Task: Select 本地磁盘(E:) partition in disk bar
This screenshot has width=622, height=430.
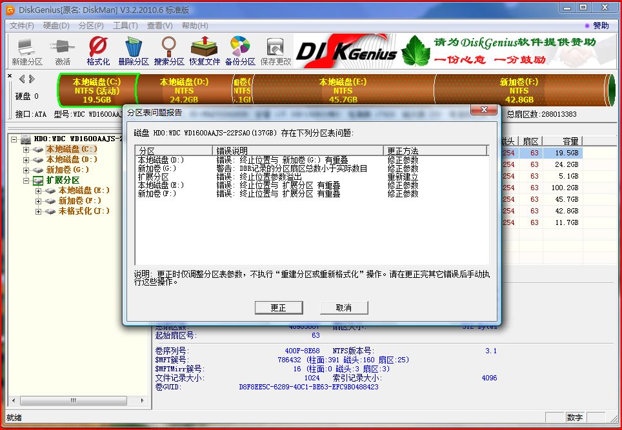Action: coord(343,90)
